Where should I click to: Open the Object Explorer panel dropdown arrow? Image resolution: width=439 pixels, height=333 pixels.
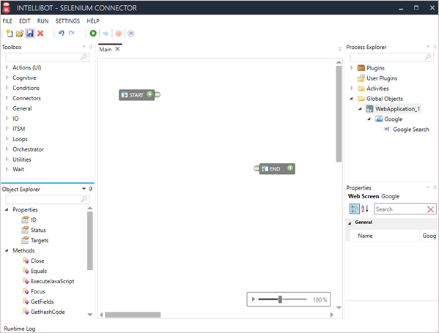tap(84, 189)
